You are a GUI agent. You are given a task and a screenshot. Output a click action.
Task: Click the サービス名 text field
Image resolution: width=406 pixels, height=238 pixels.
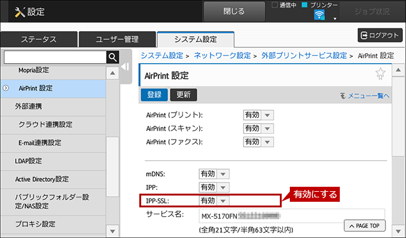292,216
